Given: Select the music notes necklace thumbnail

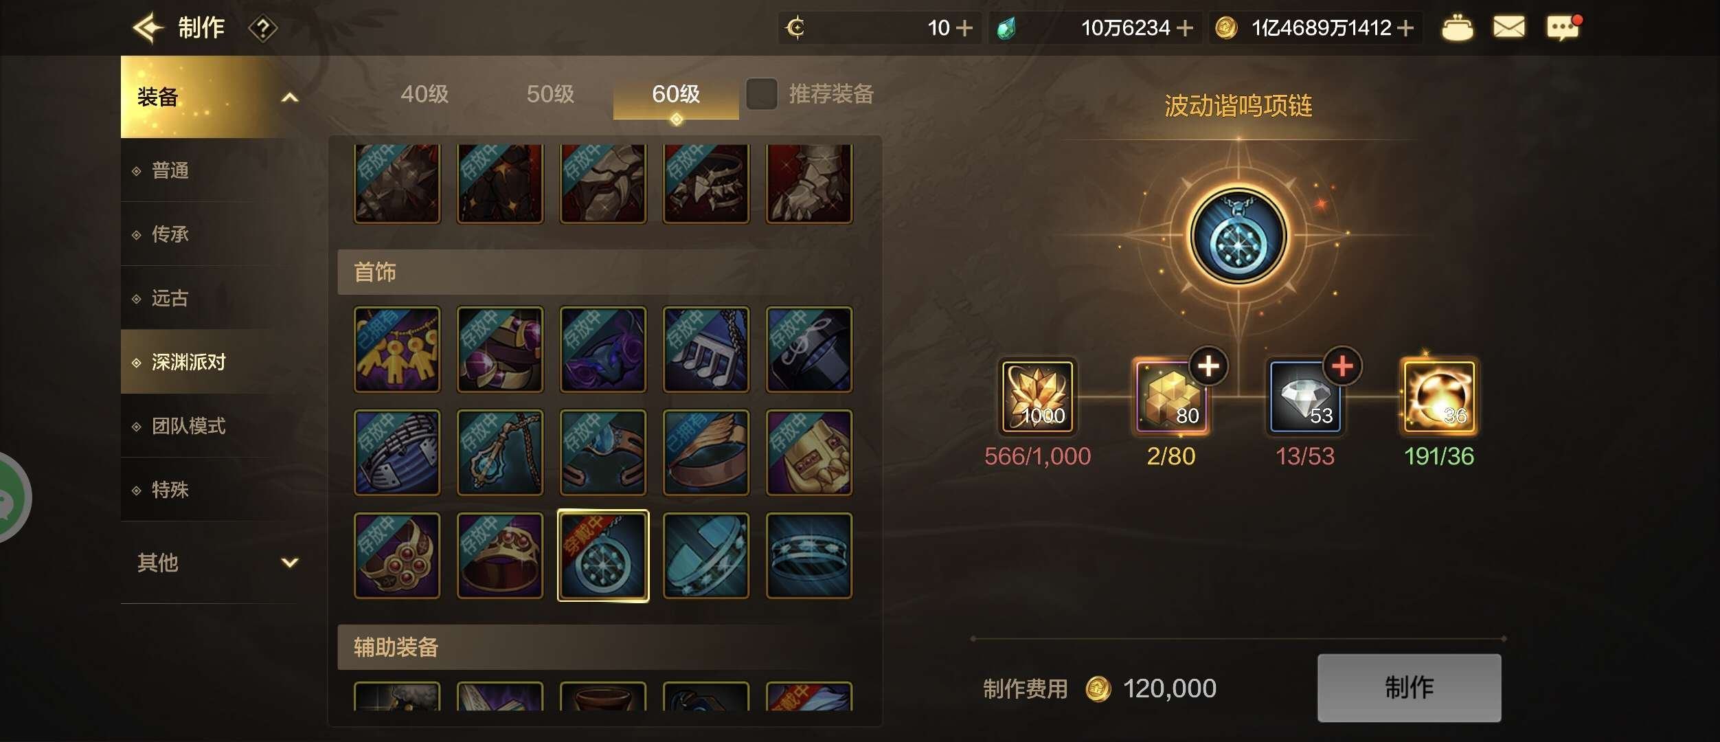Looking at the screenshot, I should pos(706,350).
